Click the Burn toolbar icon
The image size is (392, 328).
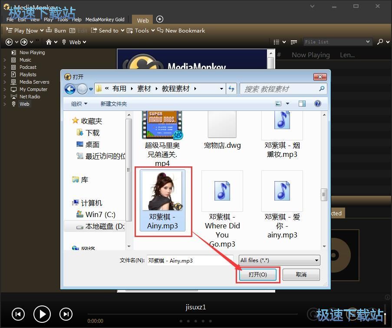[56, 31]
